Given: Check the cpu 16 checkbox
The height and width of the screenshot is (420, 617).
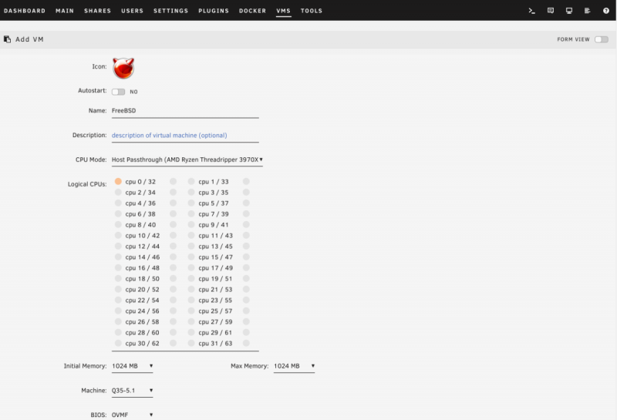Looking at the screenshot, I should point(118,268).
